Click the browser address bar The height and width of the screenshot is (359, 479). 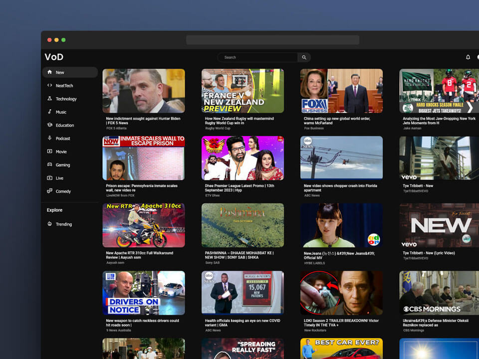tap(272, 40)
